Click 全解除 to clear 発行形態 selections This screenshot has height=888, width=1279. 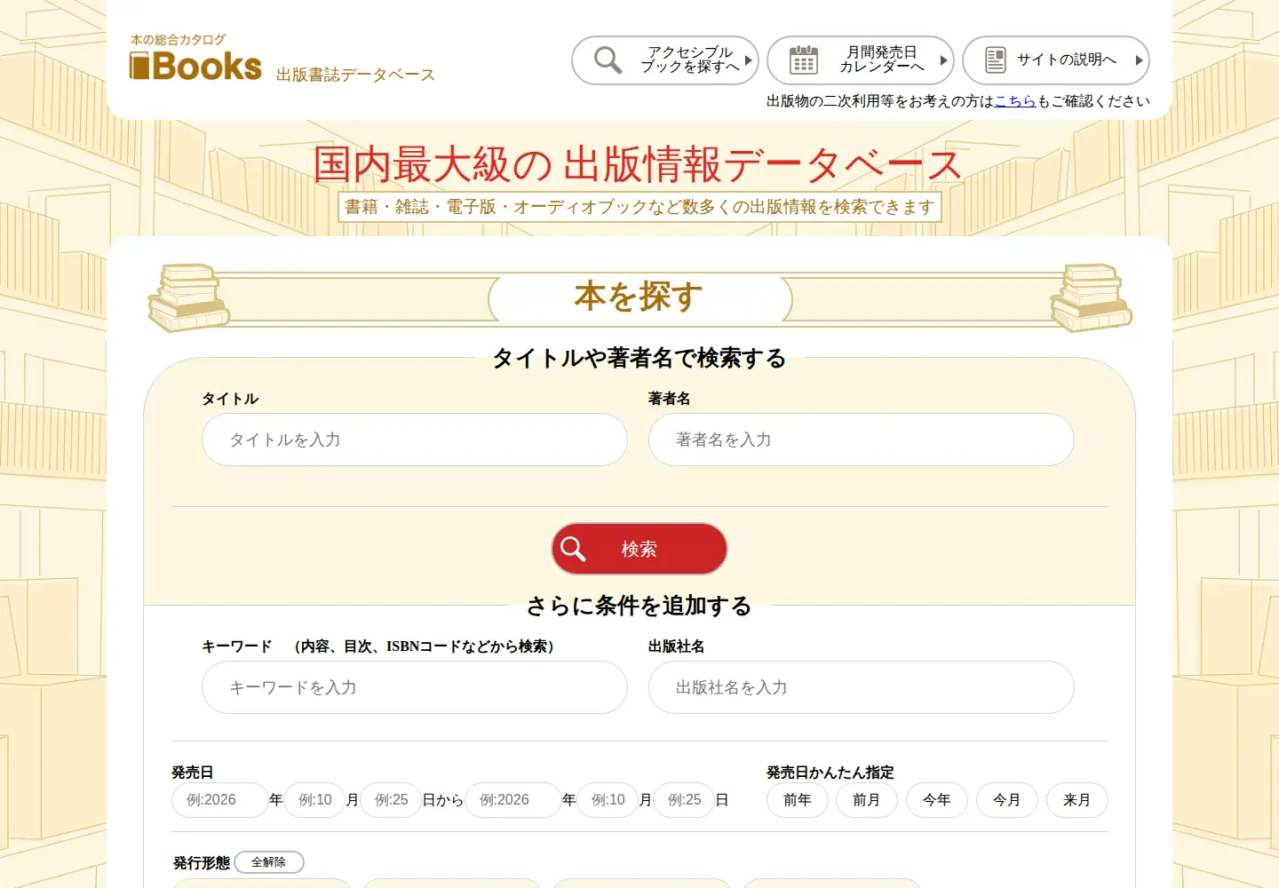coord(269,862)
